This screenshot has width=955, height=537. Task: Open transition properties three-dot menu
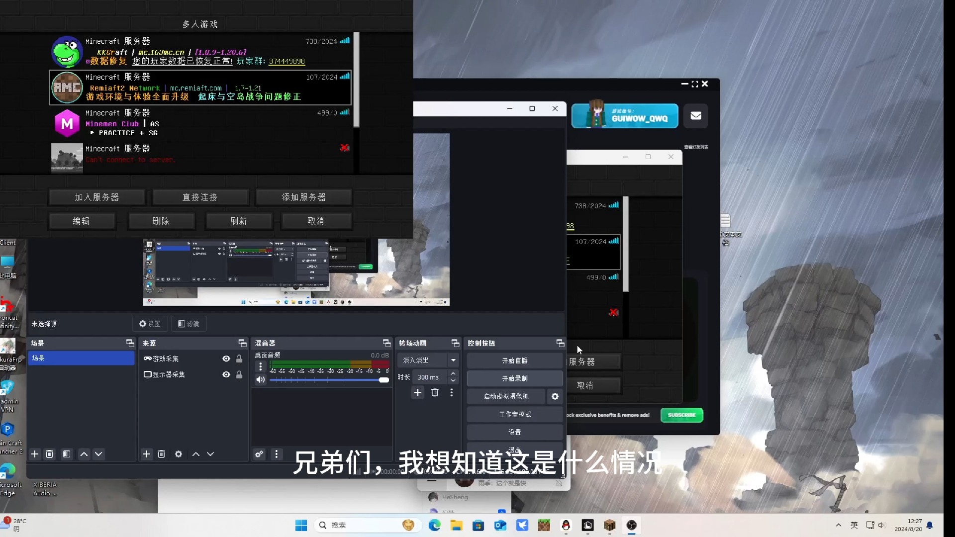(452, 392)
